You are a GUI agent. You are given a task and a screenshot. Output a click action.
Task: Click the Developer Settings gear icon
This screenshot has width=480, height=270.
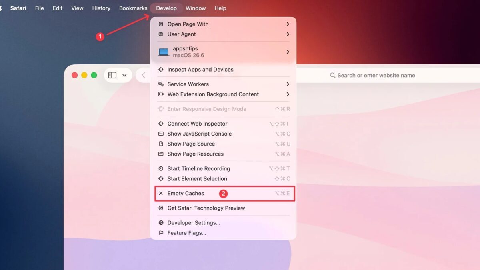click(161, 223)
